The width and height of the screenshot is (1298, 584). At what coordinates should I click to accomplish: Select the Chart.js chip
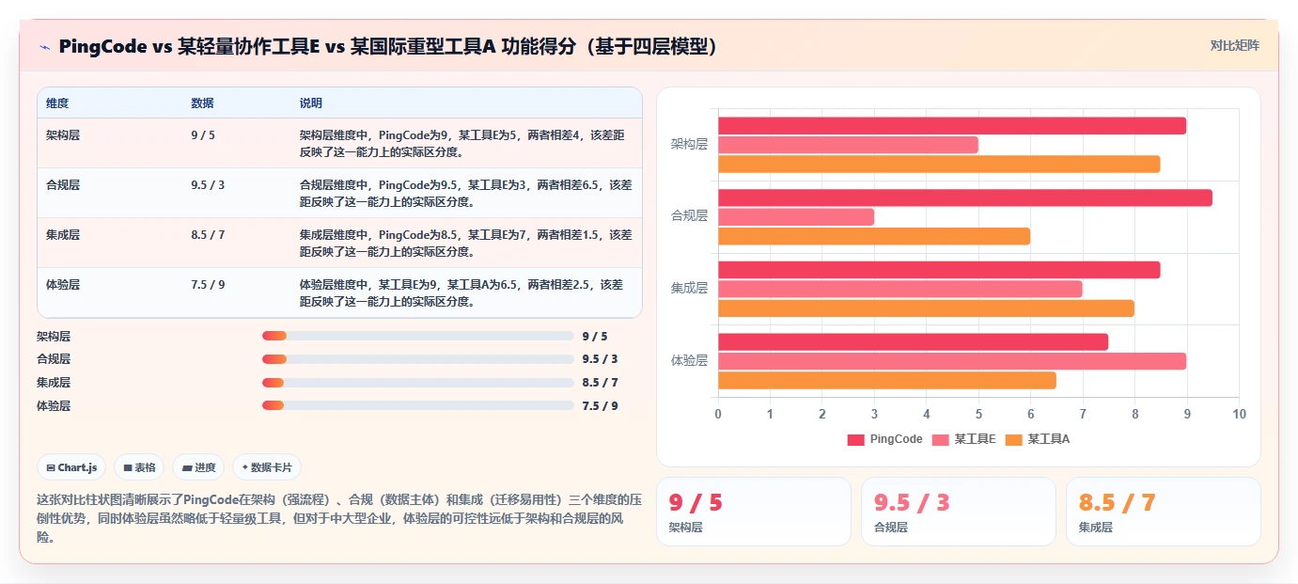coord(71,467)
